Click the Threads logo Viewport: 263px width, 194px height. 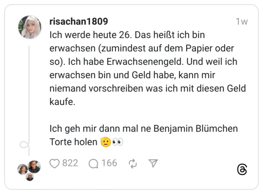click(x=242, y=169)
